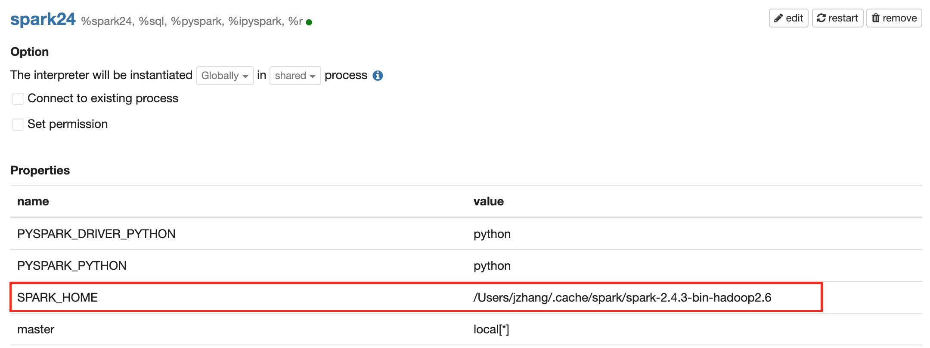
Task: Click the trash remove button
Action: [x=894, y=18]
